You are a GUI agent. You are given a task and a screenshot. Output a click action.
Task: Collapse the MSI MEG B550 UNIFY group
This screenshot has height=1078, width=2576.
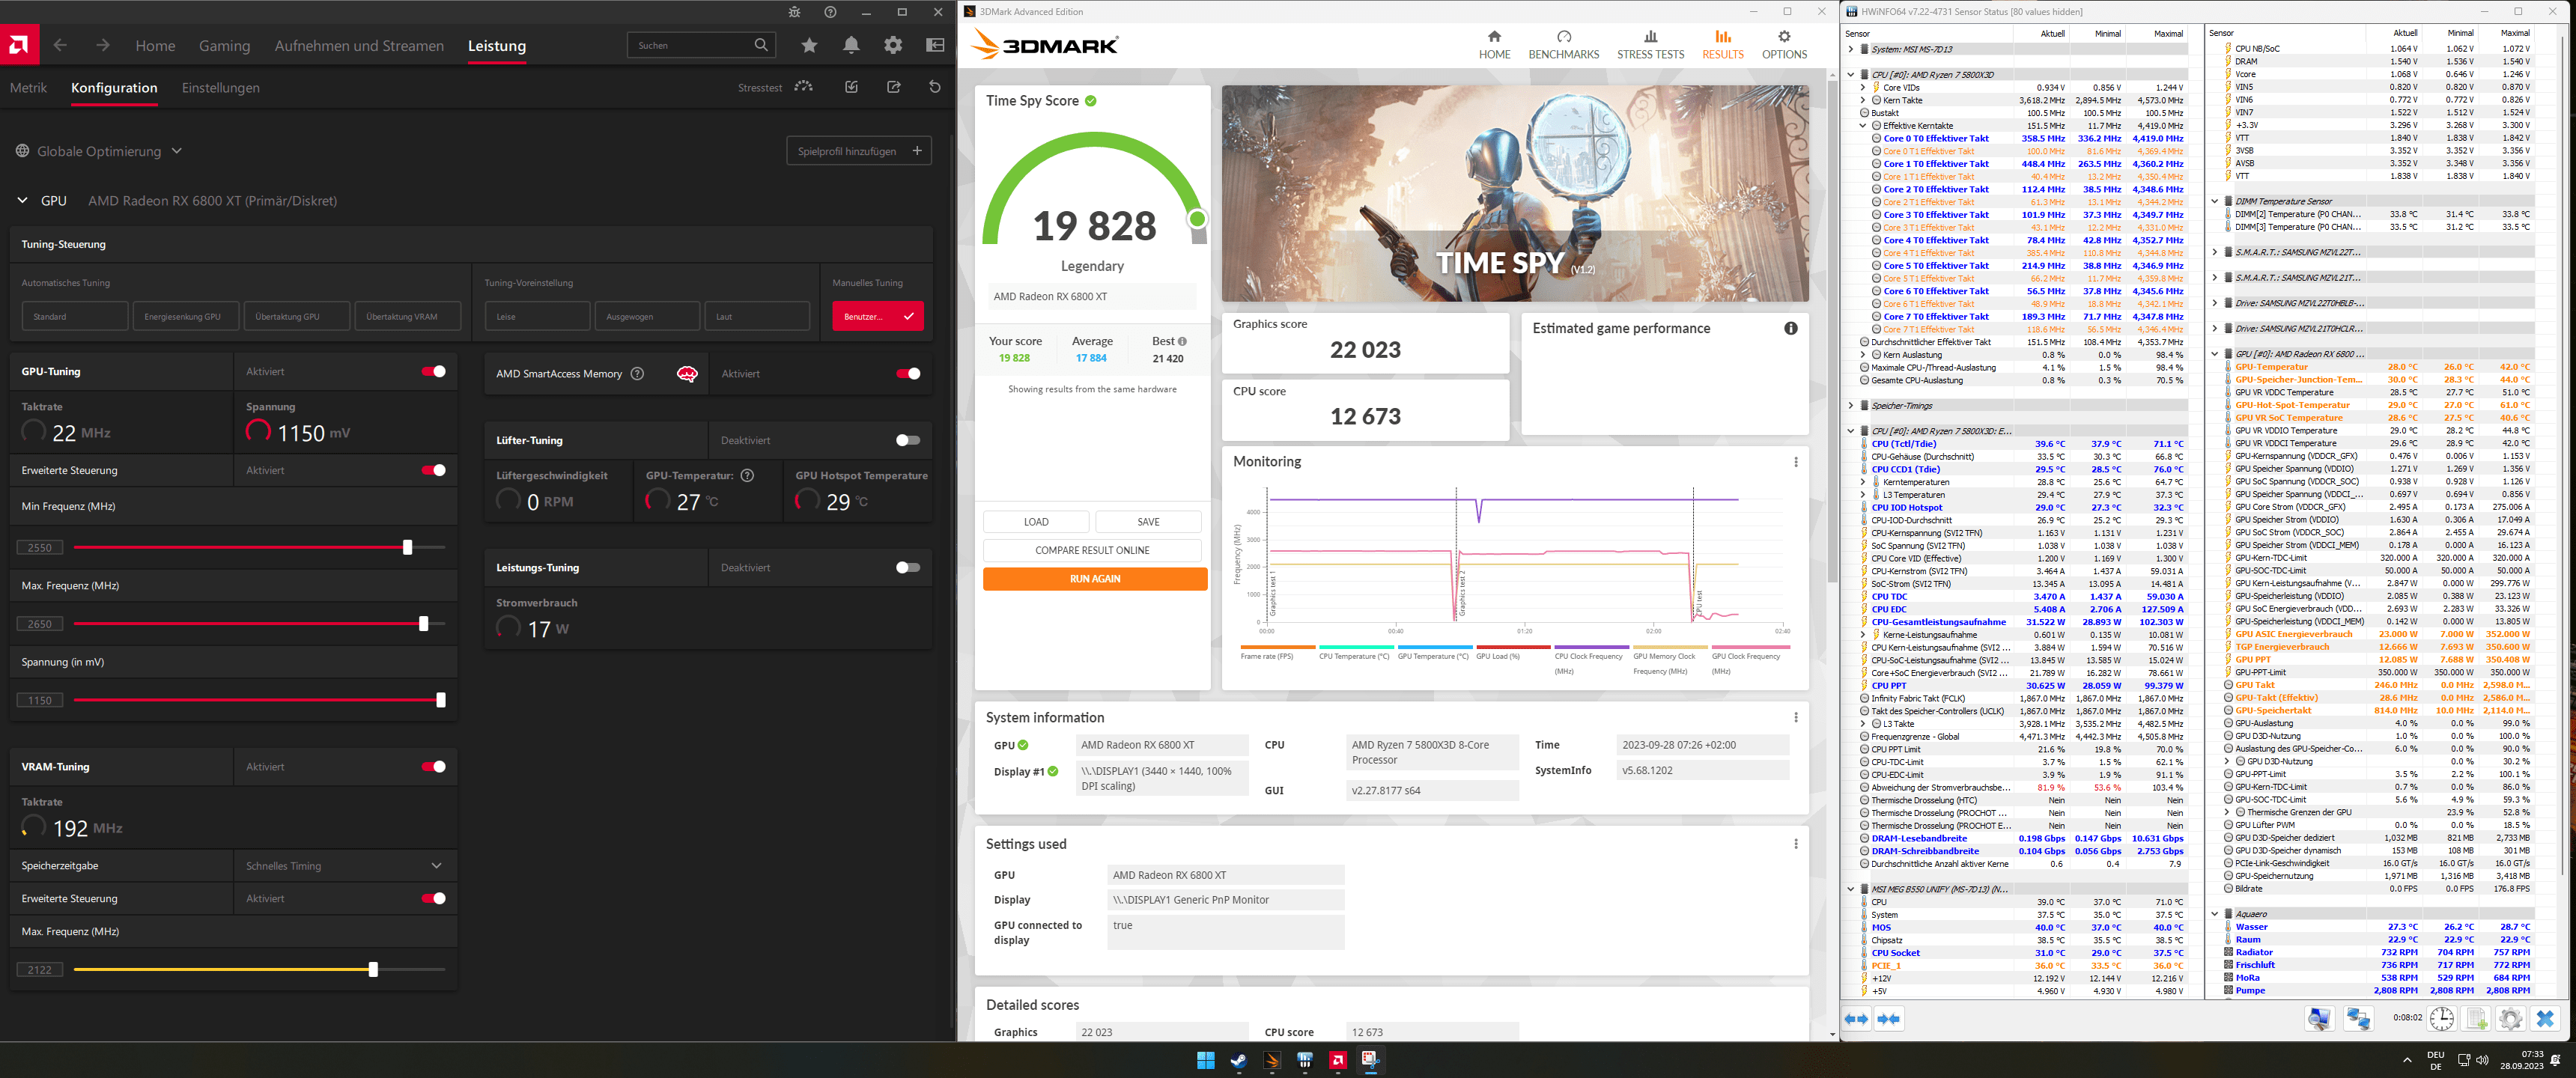tap(1851, 889)
